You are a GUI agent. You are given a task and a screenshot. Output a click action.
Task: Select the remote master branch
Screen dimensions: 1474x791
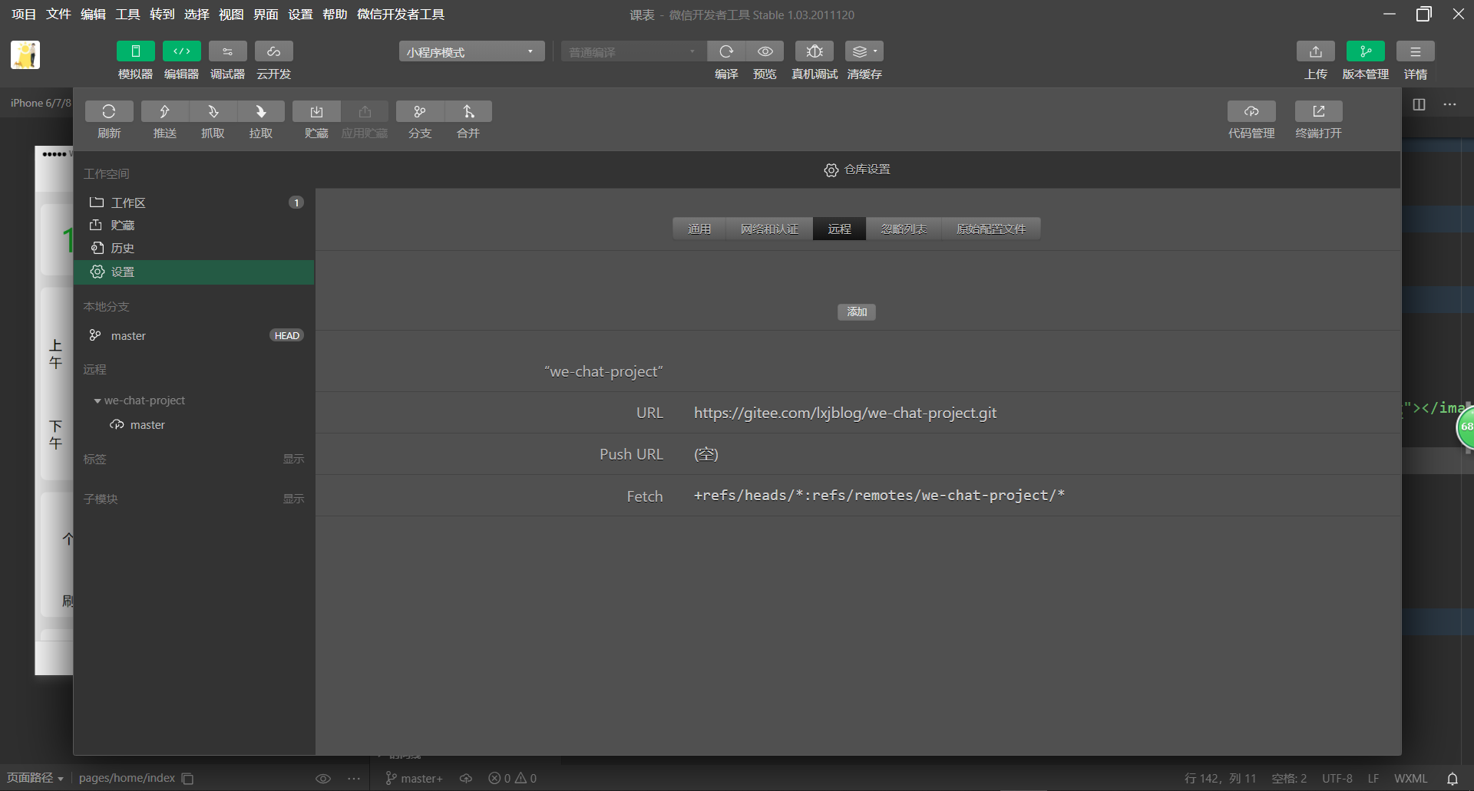(x=147, y=425)
